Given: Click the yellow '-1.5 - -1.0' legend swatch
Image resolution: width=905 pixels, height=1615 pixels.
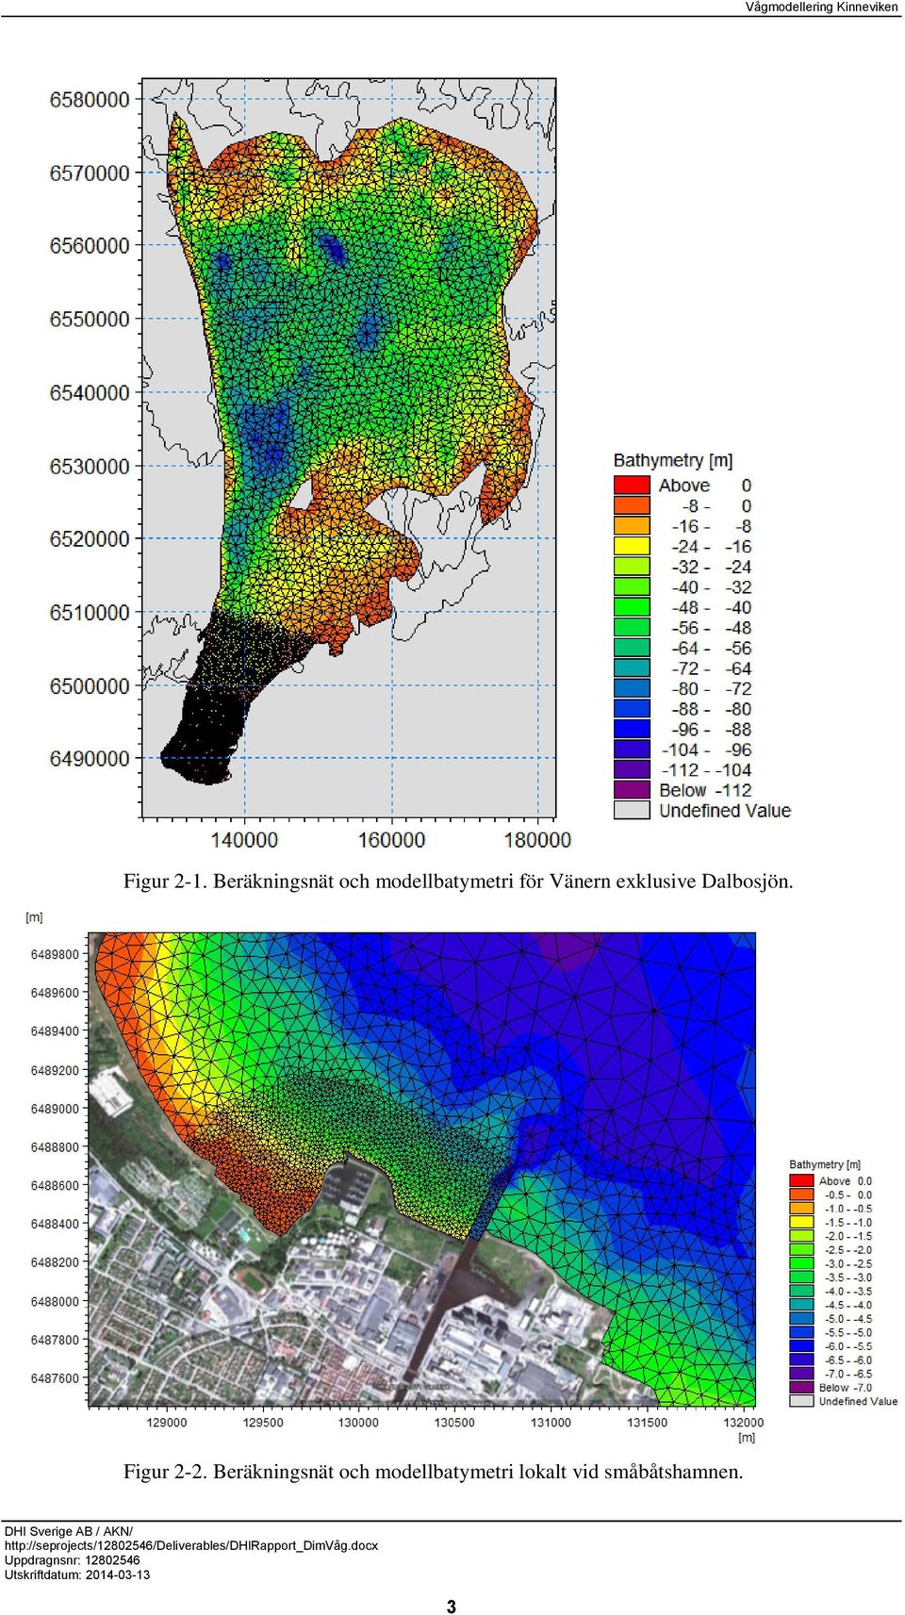Looking at the screenshot, I should 801,1222.
